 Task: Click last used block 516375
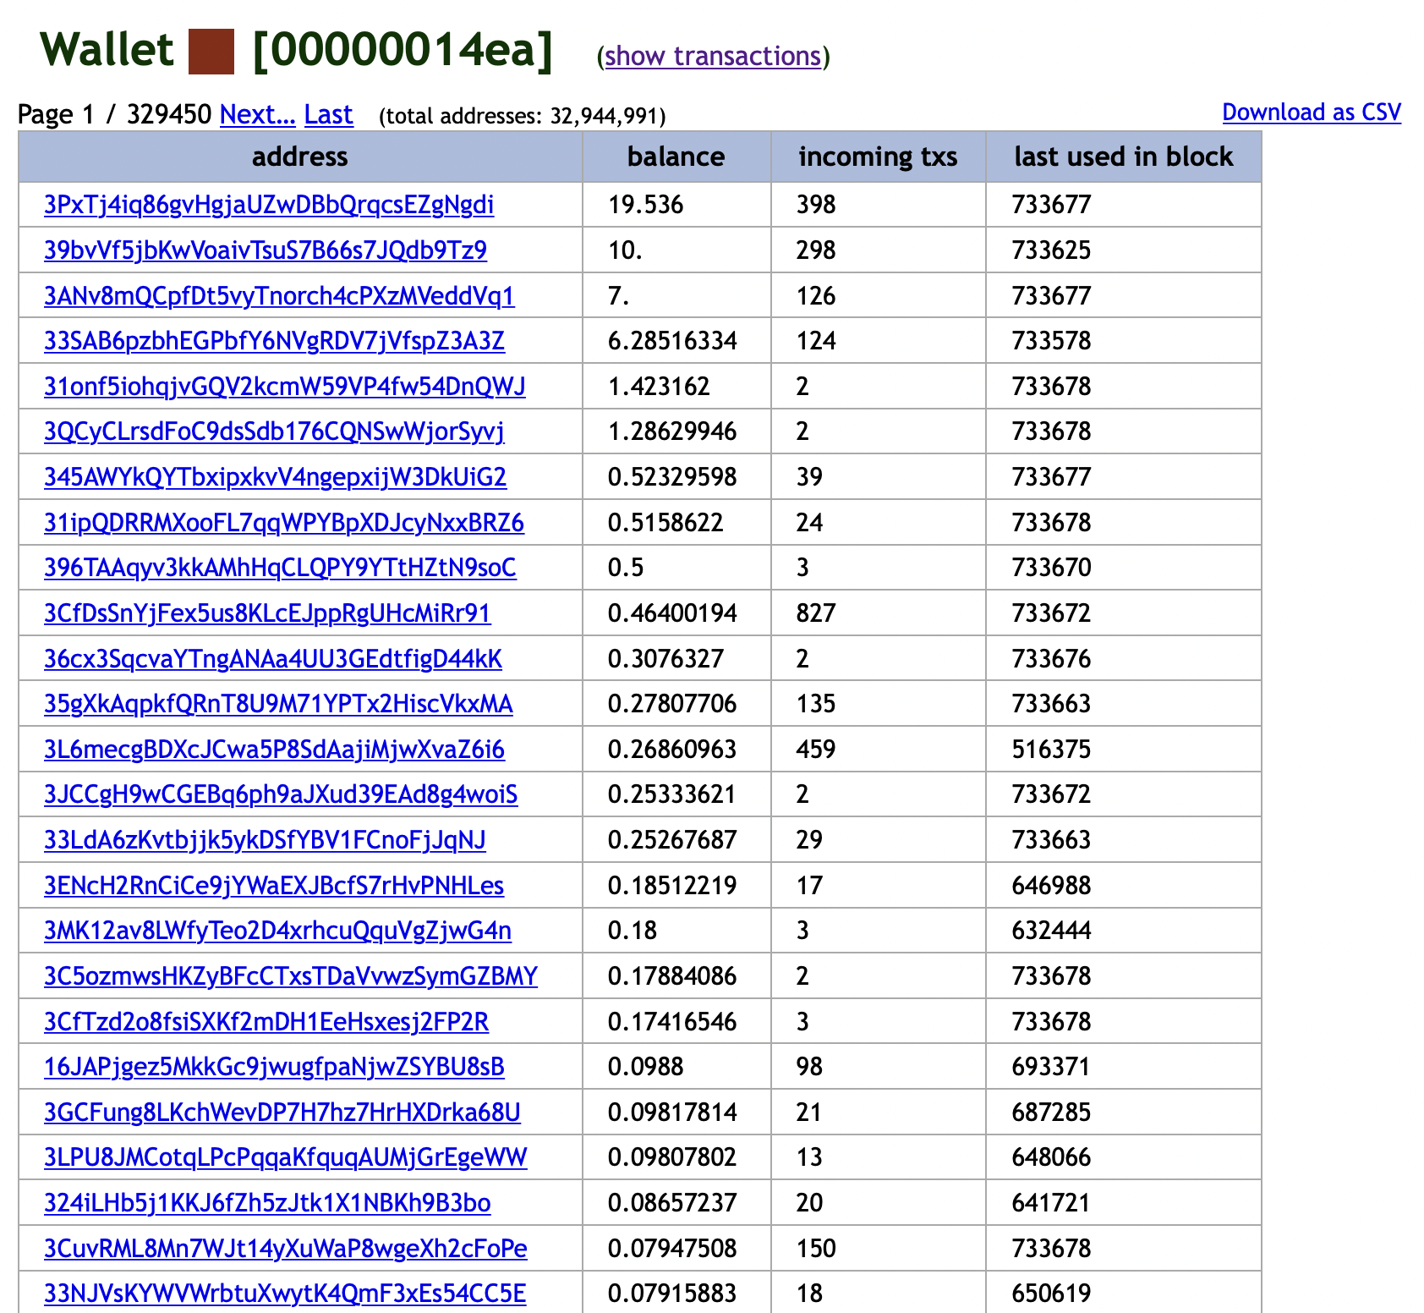(x=1051, y=750)
